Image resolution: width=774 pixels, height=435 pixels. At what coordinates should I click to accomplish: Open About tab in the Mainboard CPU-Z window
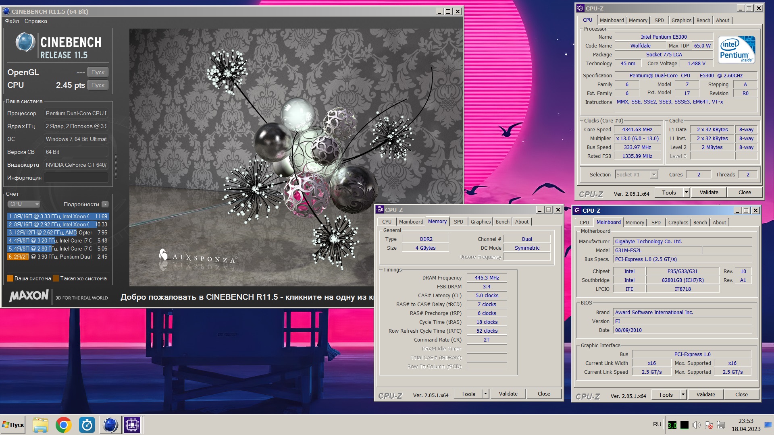coord(719,222)
